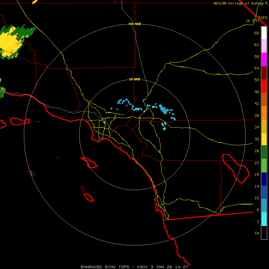
Task: Click the large yellow echo region at upper left
Action: (10, 42)
